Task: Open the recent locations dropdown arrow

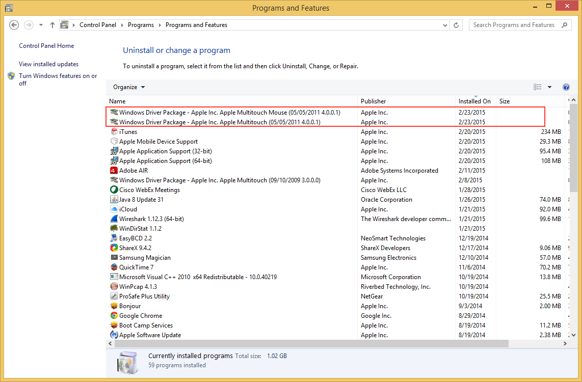Action: pos(41,25)
